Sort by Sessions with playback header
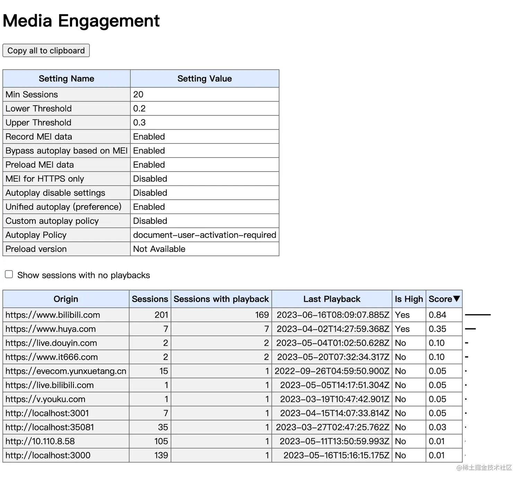The height and width of the screenshot is (483, 524). (221, 299)
